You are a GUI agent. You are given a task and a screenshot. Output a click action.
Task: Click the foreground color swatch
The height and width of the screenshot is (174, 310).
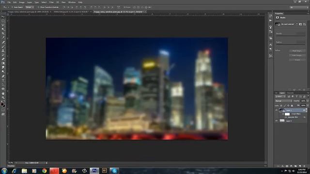click(x=2, y=104)
